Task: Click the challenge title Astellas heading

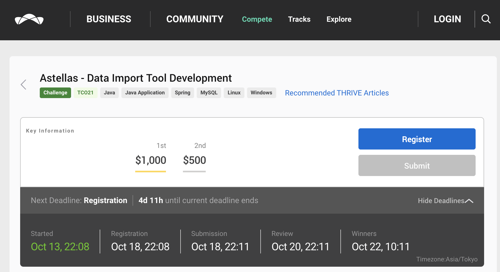Action: (136, 78)
